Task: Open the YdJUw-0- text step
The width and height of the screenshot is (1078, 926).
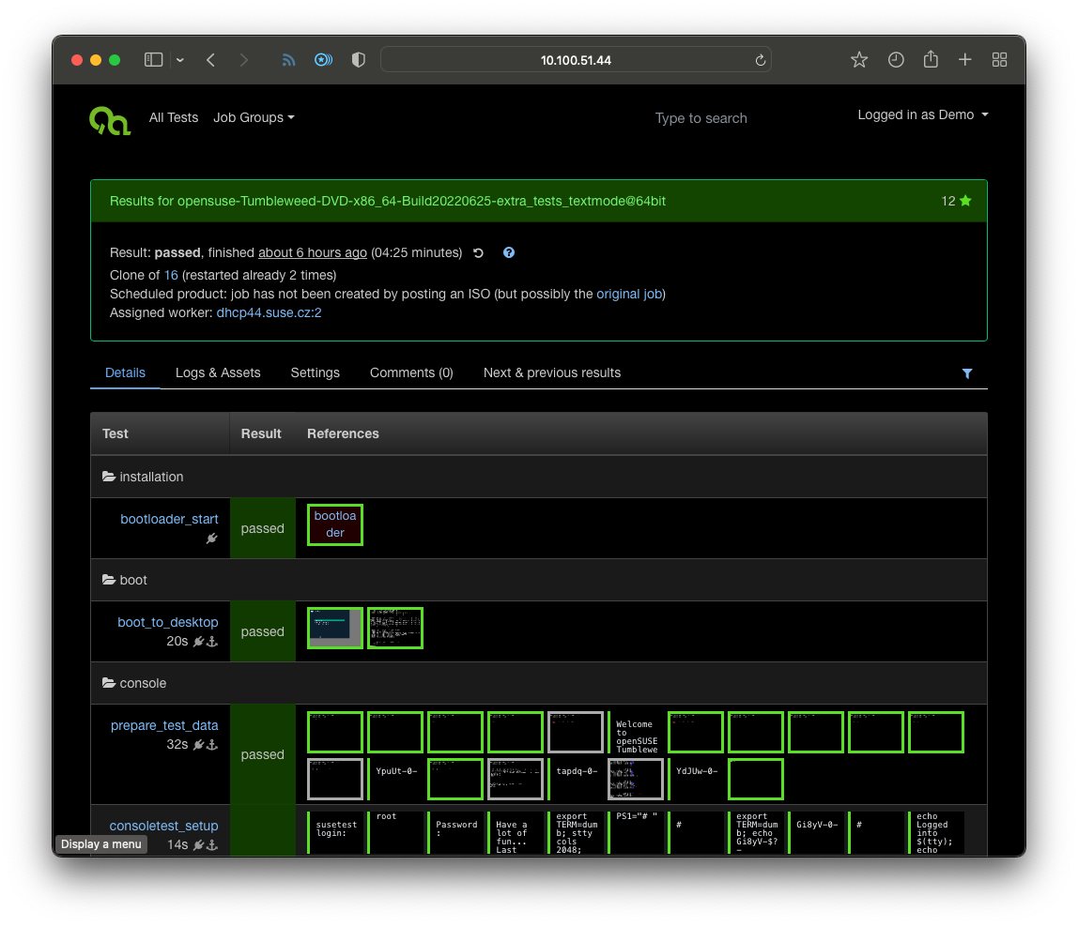Action: (696, 779)
